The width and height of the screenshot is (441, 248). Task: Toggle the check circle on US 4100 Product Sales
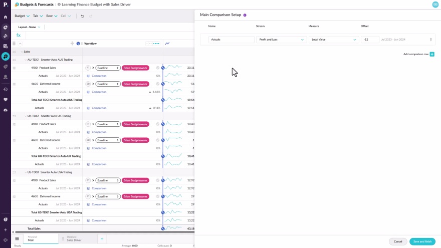158,180
